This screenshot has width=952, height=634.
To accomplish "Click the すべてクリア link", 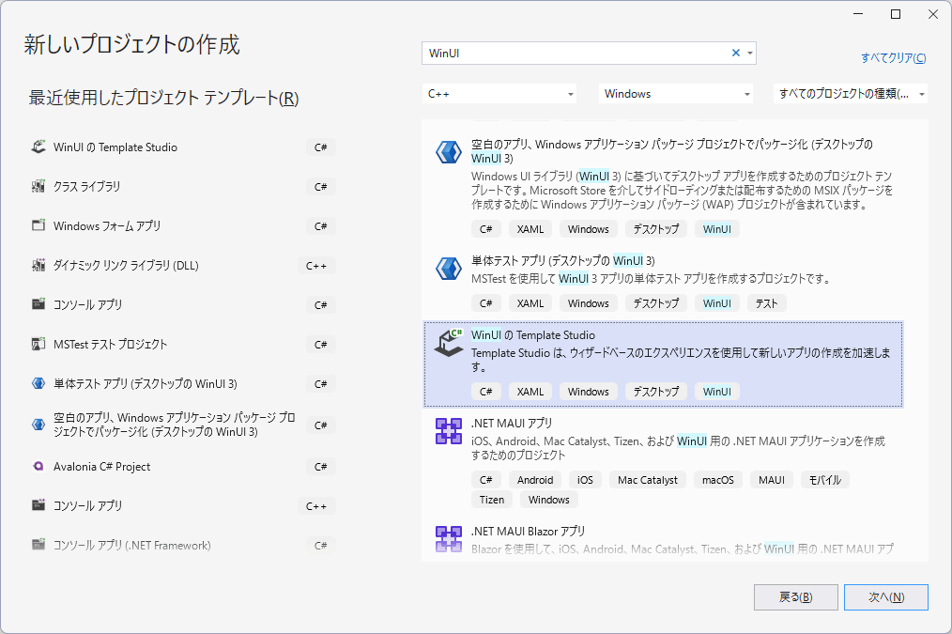I will pos(893,57).
